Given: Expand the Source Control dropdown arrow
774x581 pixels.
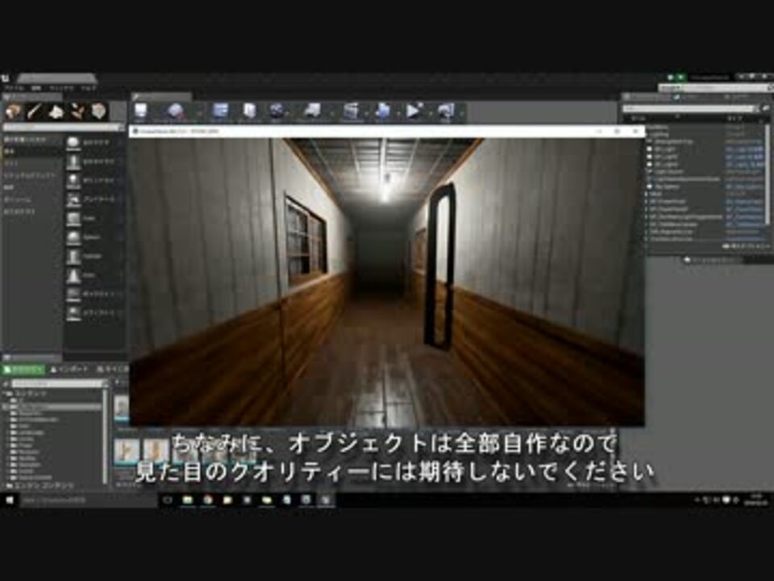Looking at the screenshot, I should [x=199, y=113].
